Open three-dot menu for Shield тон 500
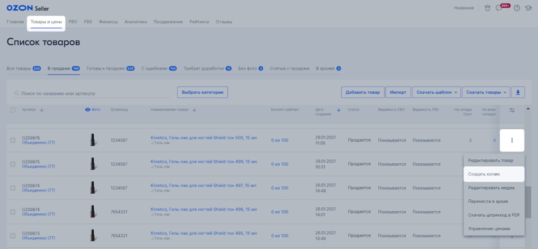This screenshot has width=538, height=249. click(x=512, y=140)
